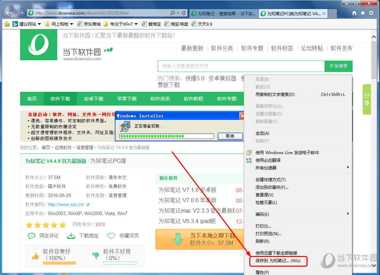Open 软件分类 in top links

pyautogui.click(x=222, y=48)
